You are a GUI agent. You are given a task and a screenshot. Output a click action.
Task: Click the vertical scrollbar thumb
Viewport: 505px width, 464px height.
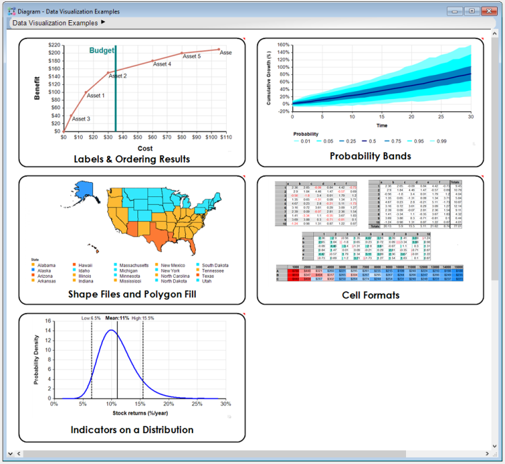[x=495, y=158]
